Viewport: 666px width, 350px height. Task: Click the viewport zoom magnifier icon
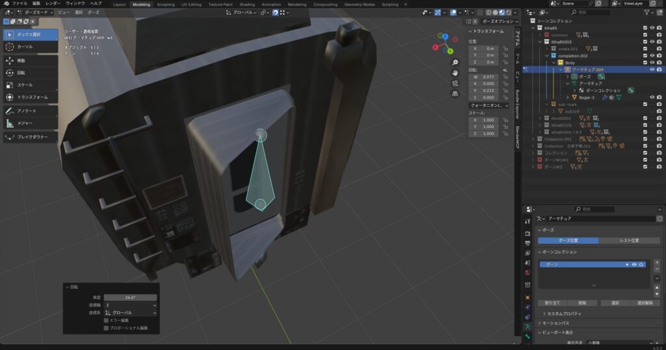[457, 62]
